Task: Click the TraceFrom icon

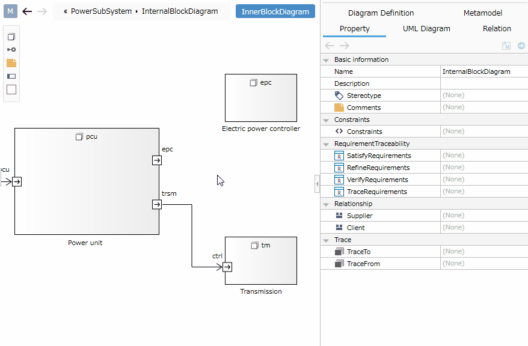Action: pos(339,264)
